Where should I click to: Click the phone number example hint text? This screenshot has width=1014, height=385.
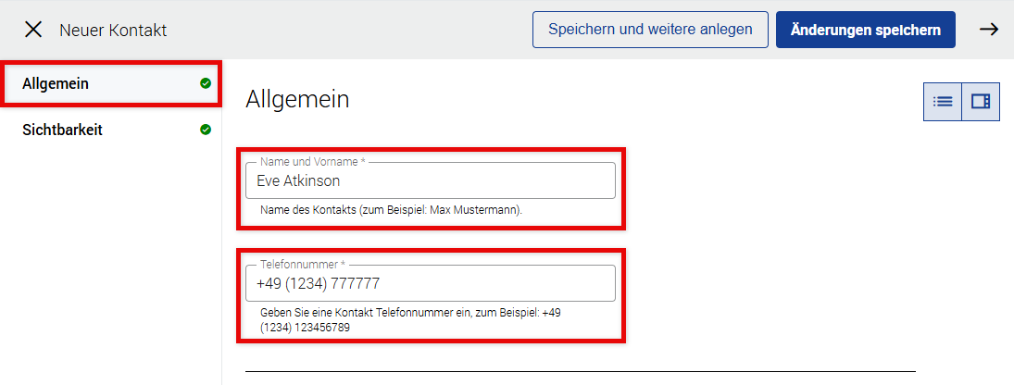[409, 320]
